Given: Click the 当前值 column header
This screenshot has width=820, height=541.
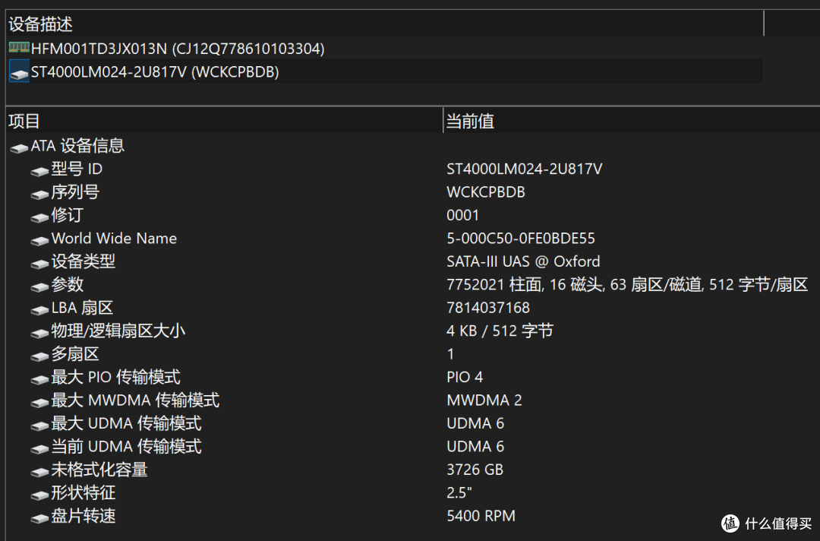Looking at the screenshot, I should click(x=631, y=121).
